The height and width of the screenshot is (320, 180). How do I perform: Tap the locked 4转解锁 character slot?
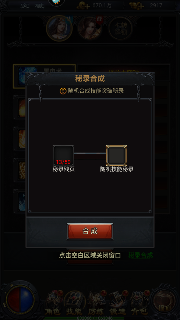(x=121, y=29)
